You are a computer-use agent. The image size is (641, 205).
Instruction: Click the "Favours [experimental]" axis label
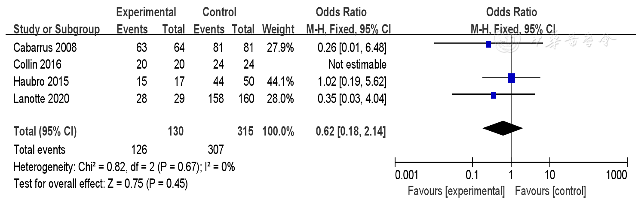tap(456, 190)
